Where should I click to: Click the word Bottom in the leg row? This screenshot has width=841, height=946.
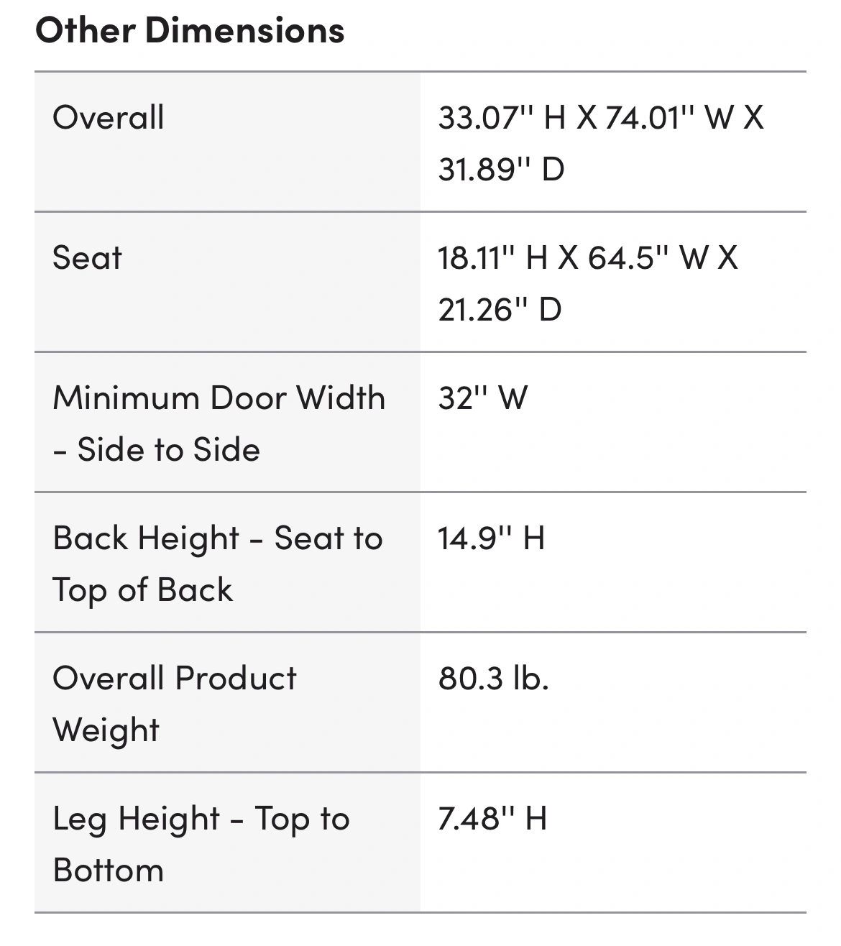click(109, 871)
